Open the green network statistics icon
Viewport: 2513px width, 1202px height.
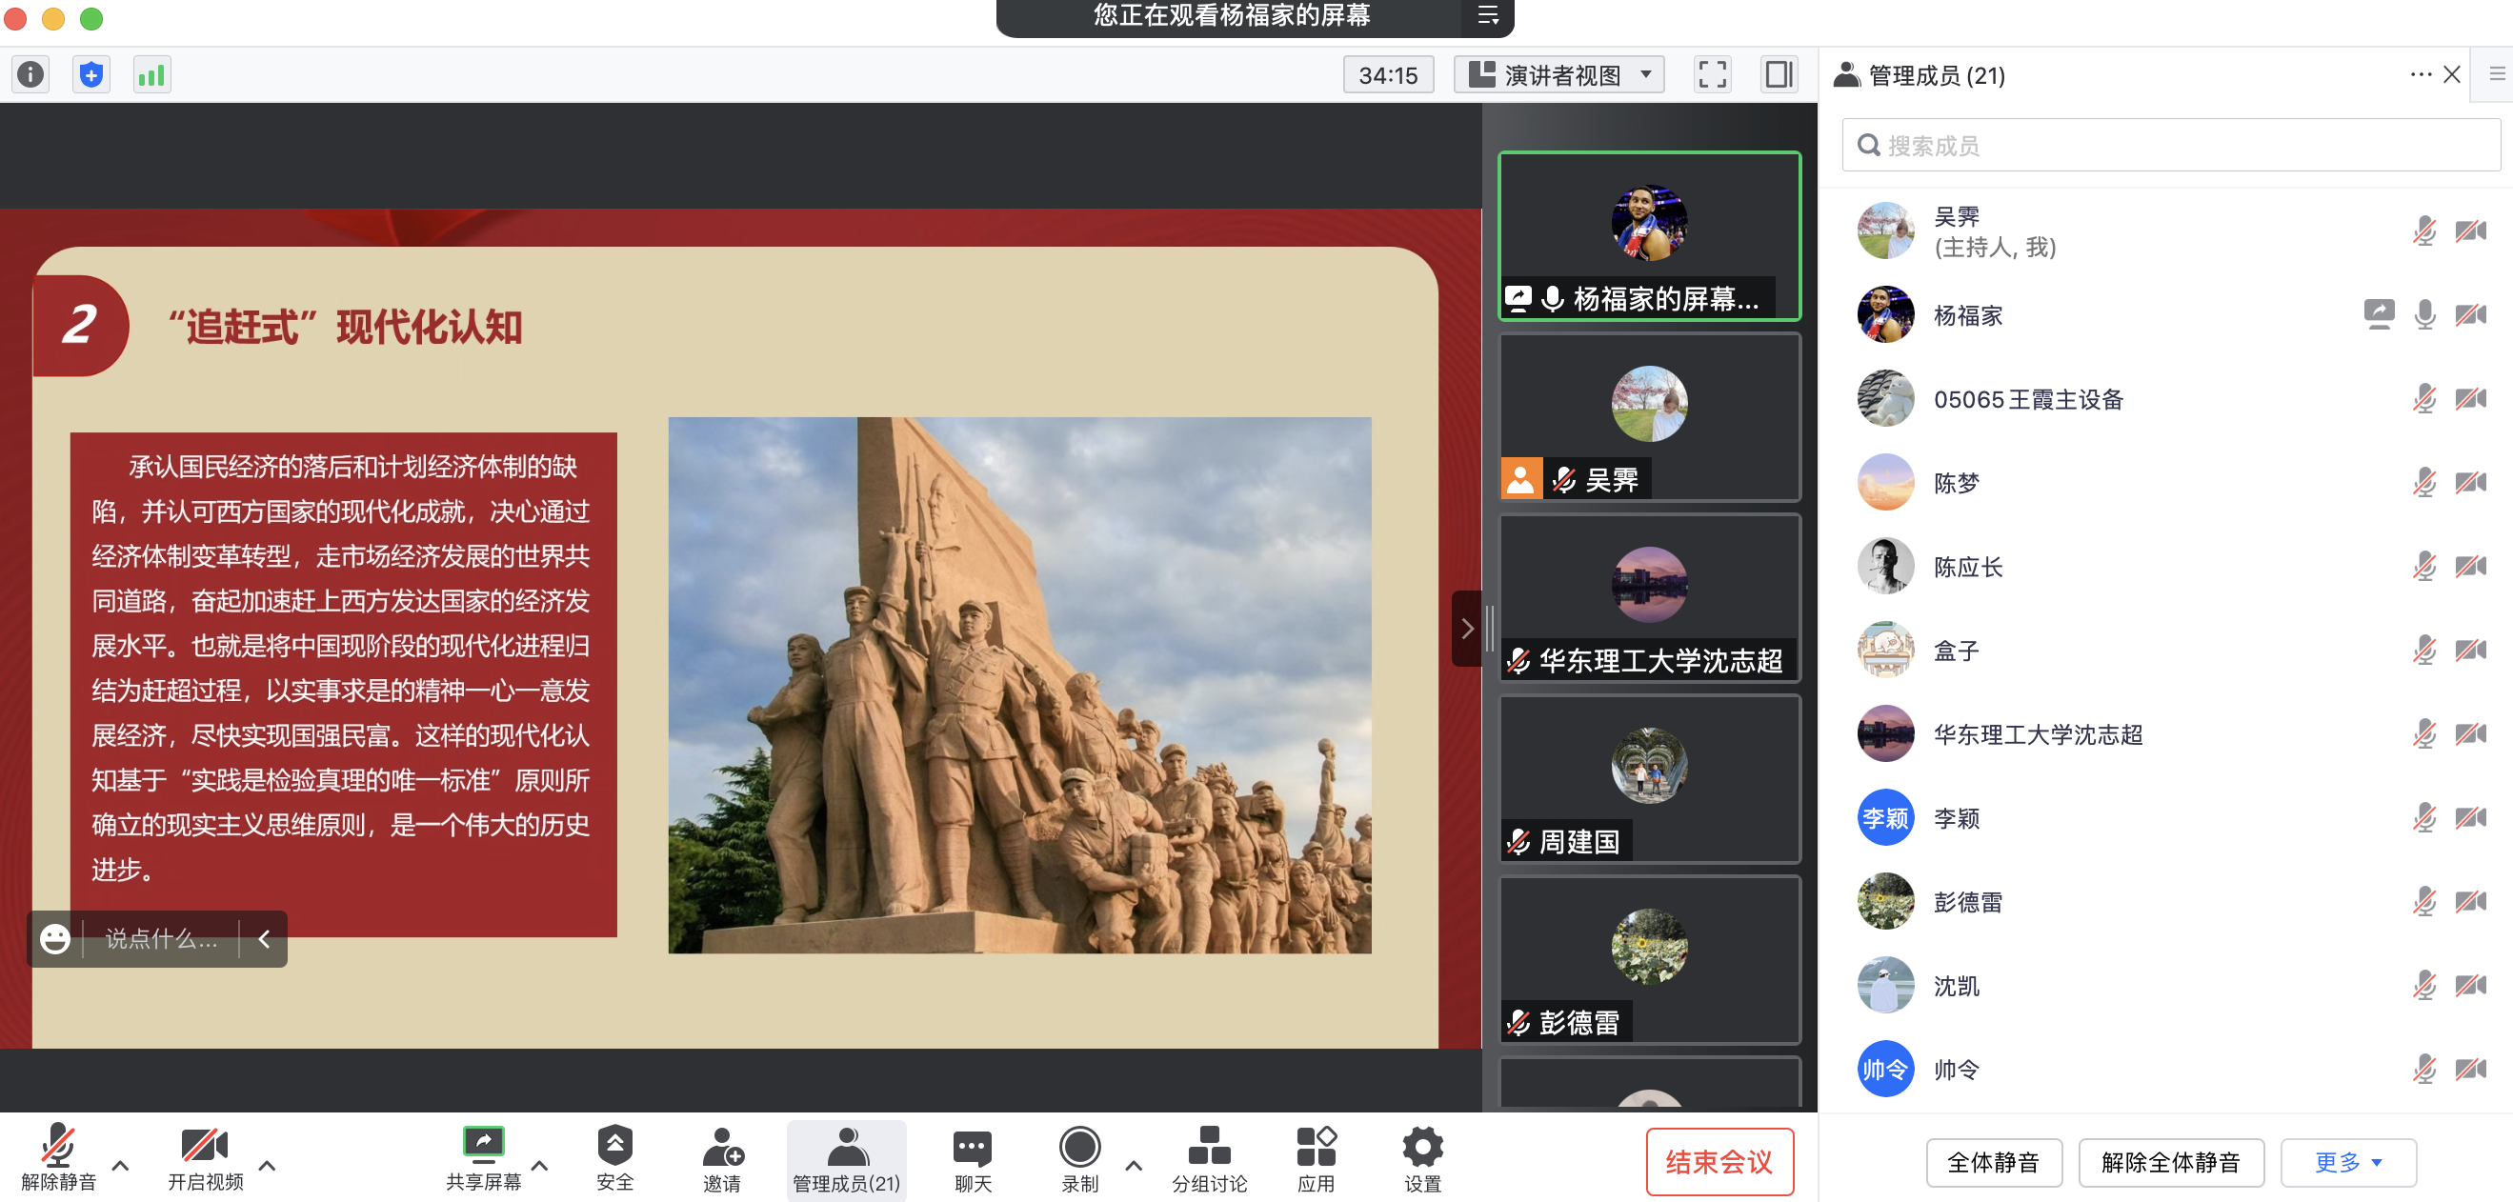coord(151,74)
